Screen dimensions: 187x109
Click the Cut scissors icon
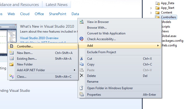coord(82,59)
